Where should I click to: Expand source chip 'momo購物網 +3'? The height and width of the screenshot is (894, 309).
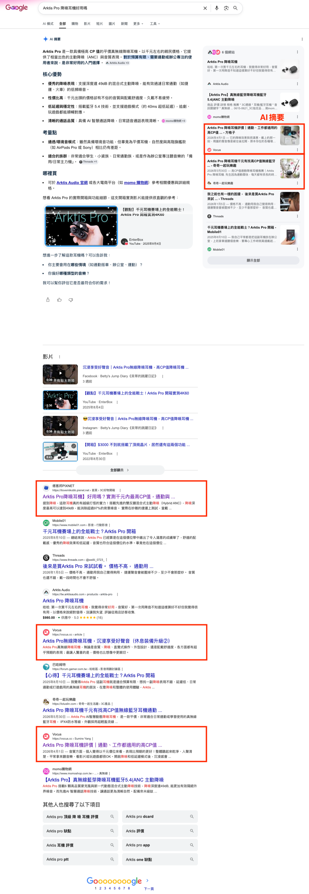[x=174, y=121]
